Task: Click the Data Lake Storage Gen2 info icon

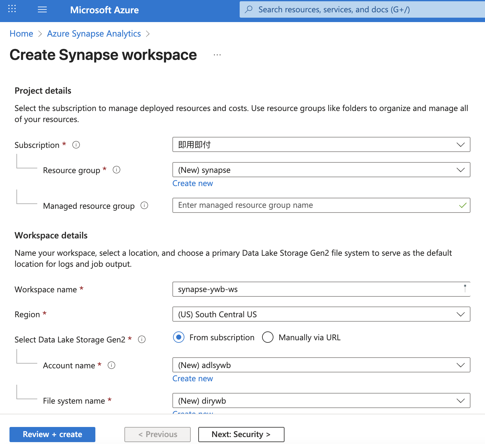Action: click(x=142, y=340)
